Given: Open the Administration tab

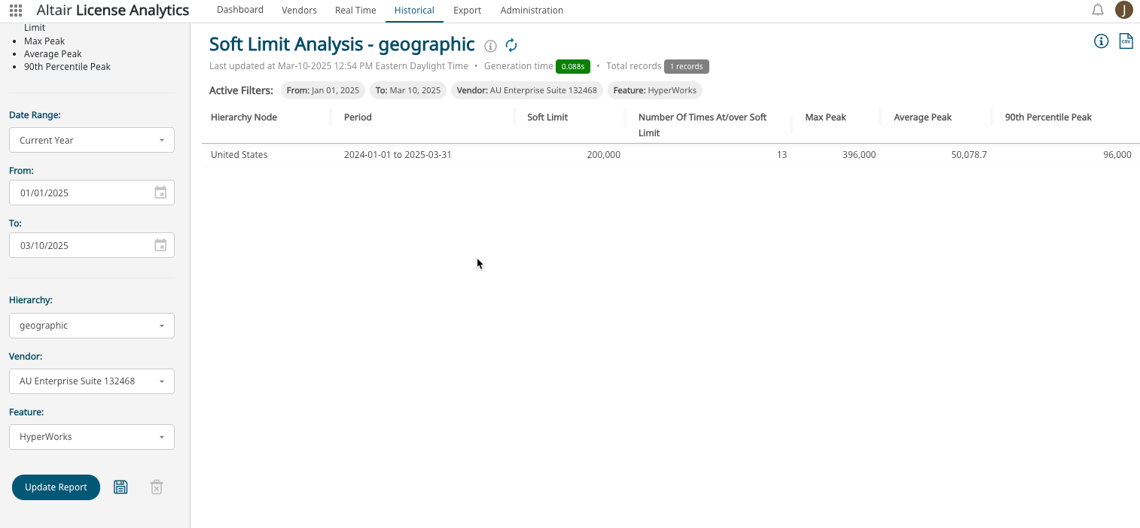Looking at the screenshot, I should click(x=532, y=10).
